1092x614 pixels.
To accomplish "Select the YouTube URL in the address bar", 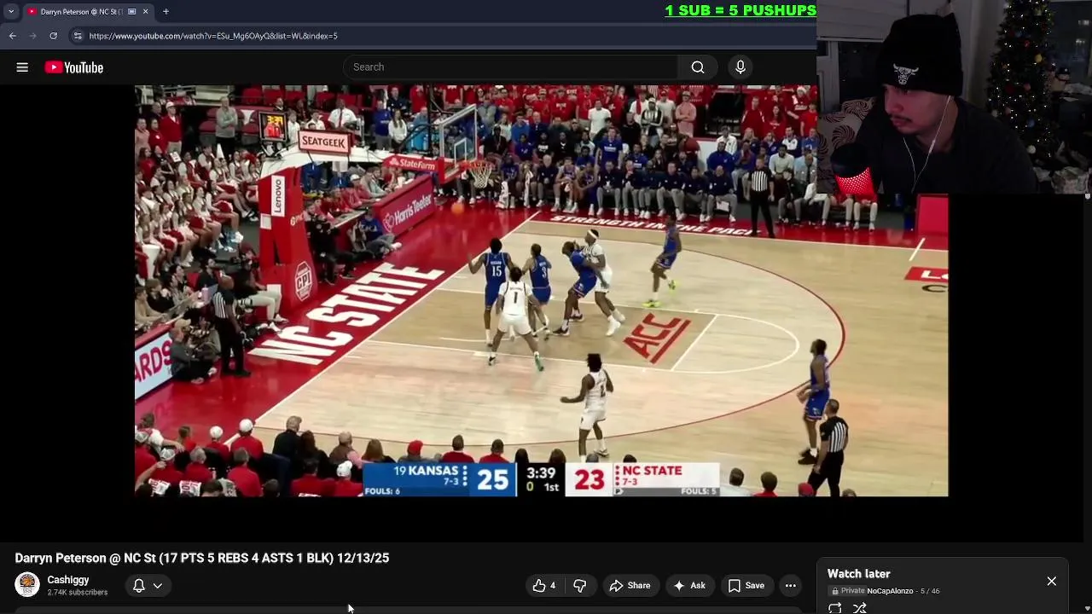I will pyautogui.click(x=213, y=36).
